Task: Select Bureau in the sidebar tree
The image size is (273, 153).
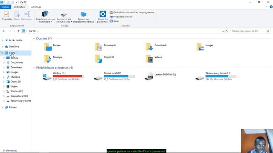Action: (14, 58)
